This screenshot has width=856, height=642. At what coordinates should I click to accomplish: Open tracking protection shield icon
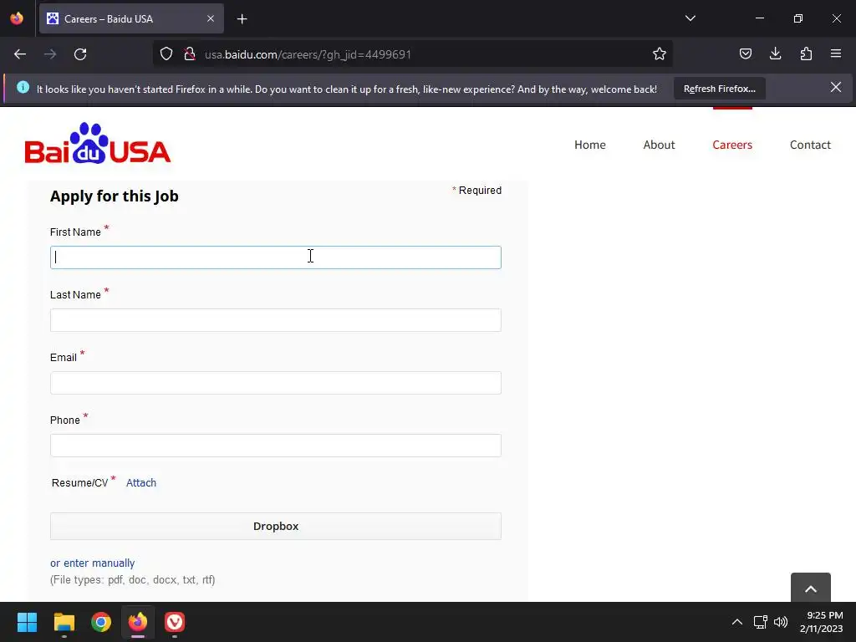tap(166, 54)
